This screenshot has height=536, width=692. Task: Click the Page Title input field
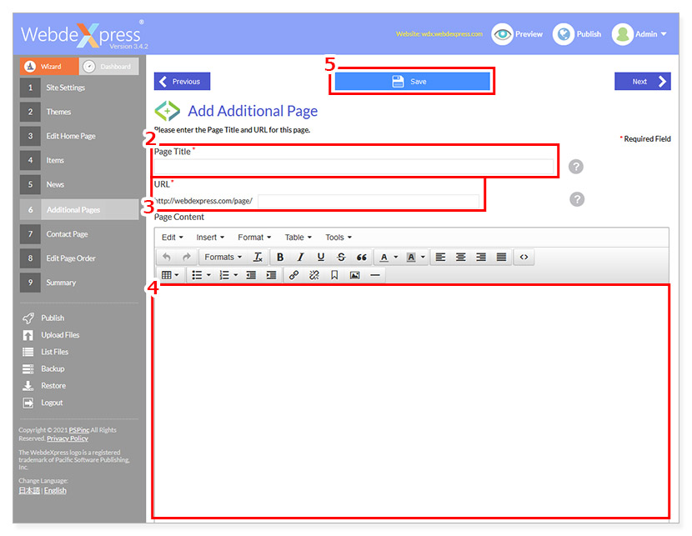(x=354, y=167)
